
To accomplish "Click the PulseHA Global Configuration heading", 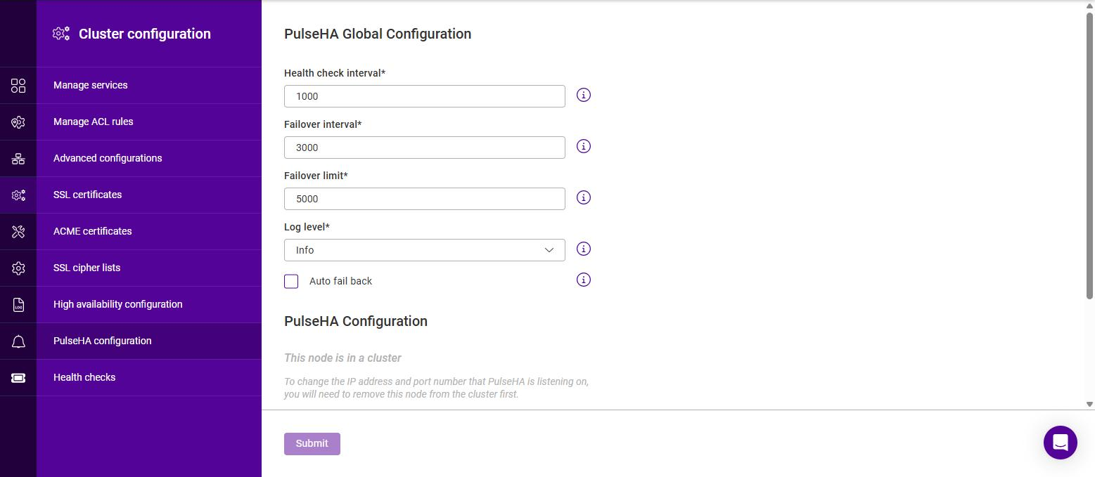I will pyautogui.click(x=378, y=34).
